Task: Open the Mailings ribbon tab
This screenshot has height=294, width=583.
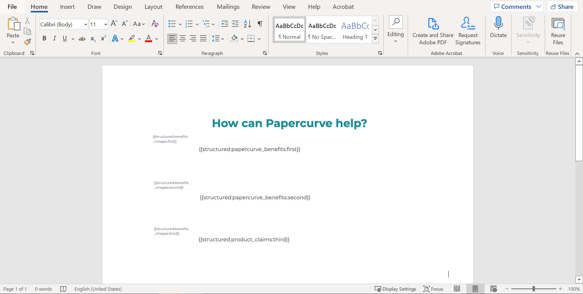Action: [228, 6]
